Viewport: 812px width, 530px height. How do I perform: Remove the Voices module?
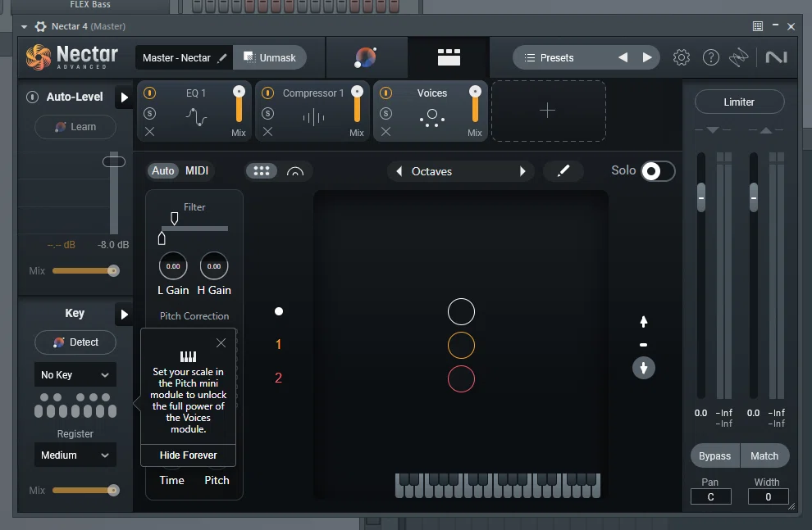pos(385,132)
